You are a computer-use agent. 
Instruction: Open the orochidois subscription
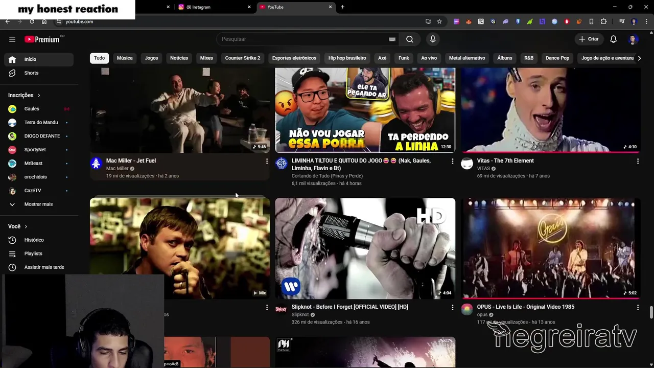[x=39, y=177]
